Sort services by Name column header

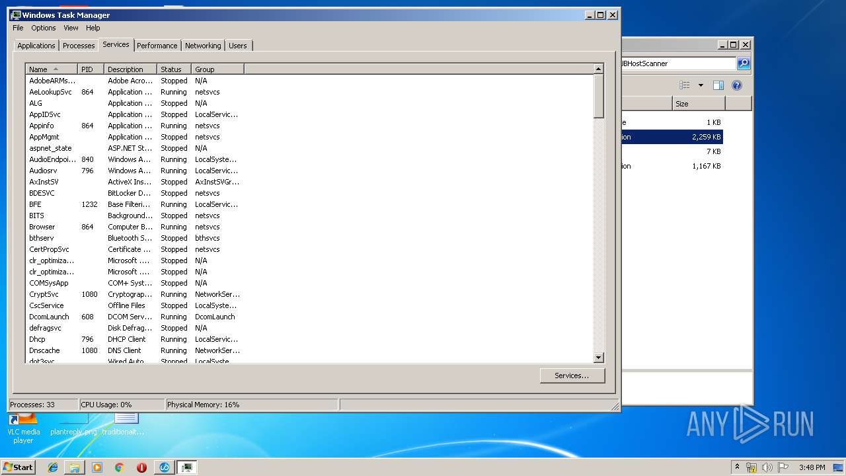(52, 69)
